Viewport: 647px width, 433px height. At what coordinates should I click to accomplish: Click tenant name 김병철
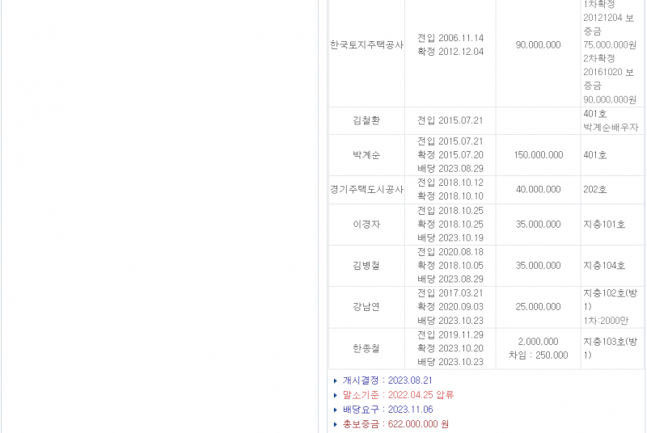366,266
